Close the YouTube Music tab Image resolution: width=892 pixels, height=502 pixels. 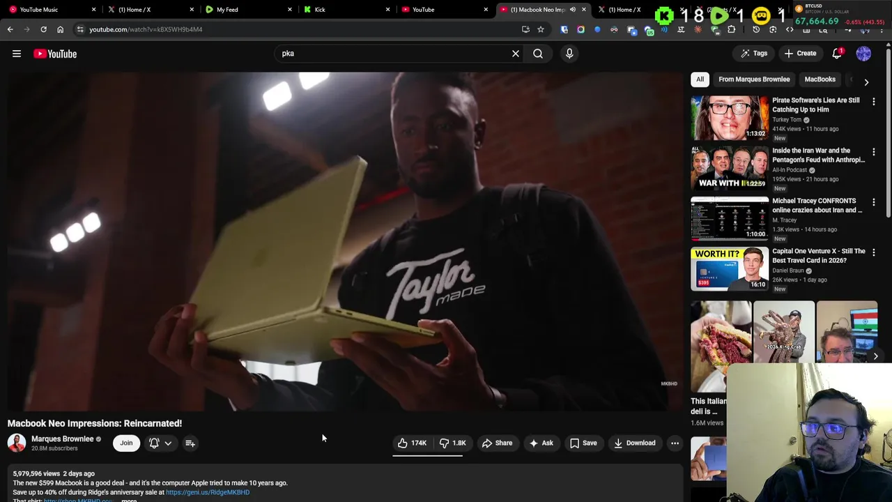[x=94, y=10]
